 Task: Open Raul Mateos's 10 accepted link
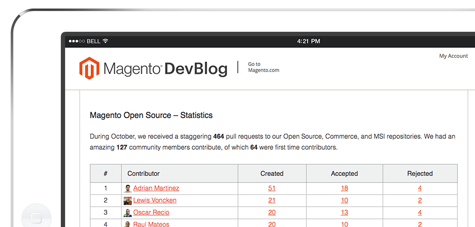point(344,224)
